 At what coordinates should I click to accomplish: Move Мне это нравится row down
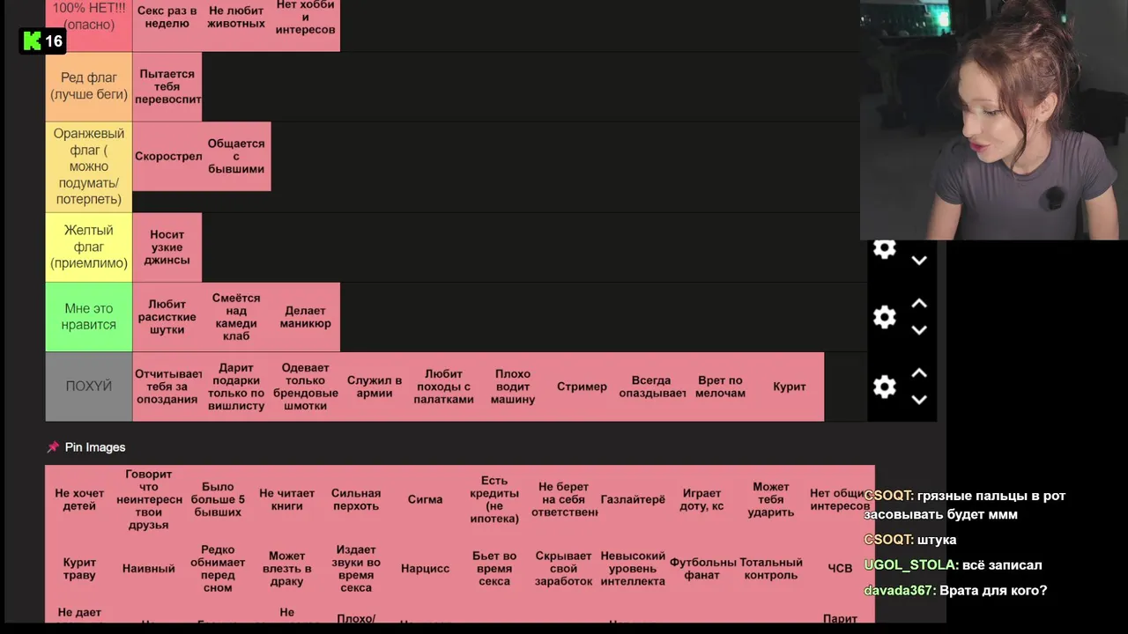click(x=918, y=330)
